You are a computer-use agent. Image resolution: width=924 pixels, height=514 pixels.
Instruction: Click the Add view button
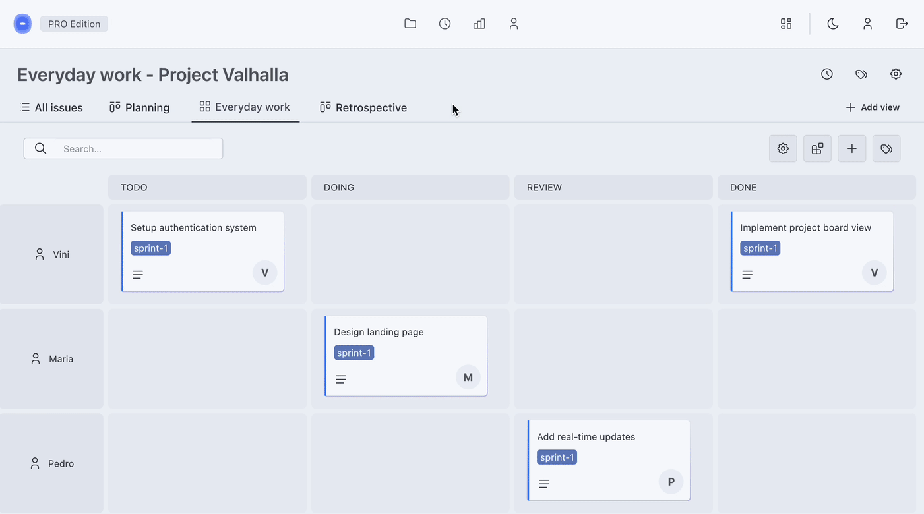[x=873, y=107]
